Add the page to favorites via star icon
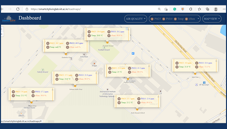227x129 pixels. 166,9
